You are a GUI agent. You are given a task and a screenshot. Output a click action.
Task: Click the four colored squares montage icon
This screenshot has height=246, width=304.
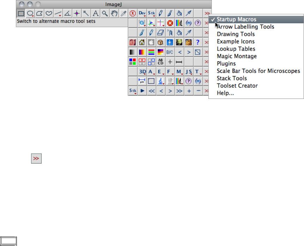[x=133, y=62]
